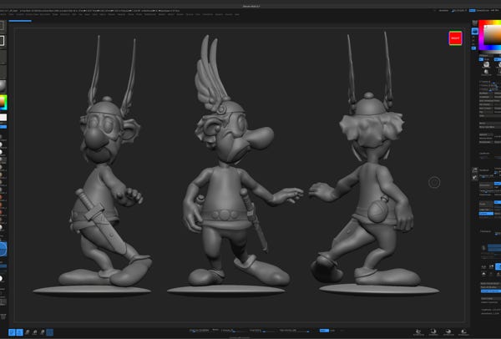Click the last icon in the bottom-right group
Image resolution: width=501 pixels, height=339 pixels.
pos(463,332)
